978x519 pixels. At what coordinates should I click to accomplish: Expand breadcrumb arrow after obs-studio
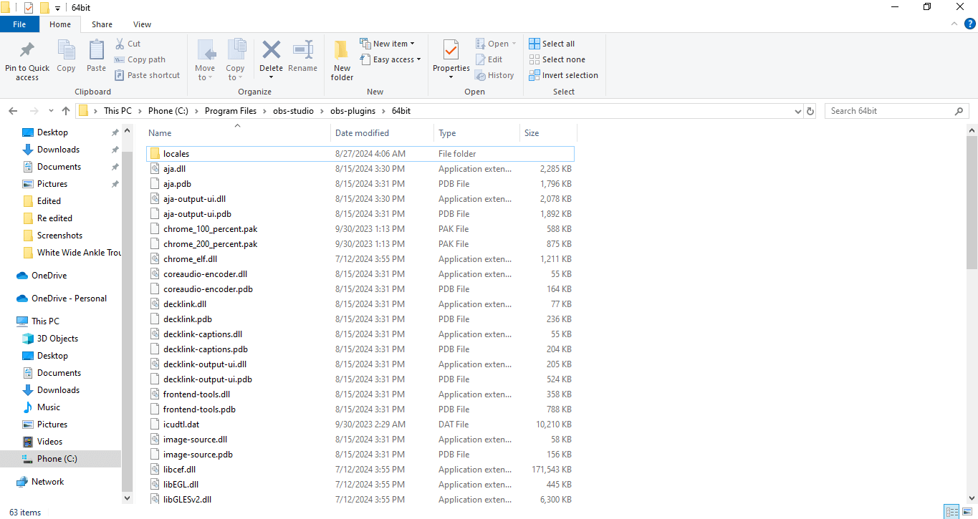[x=322, y=111]
